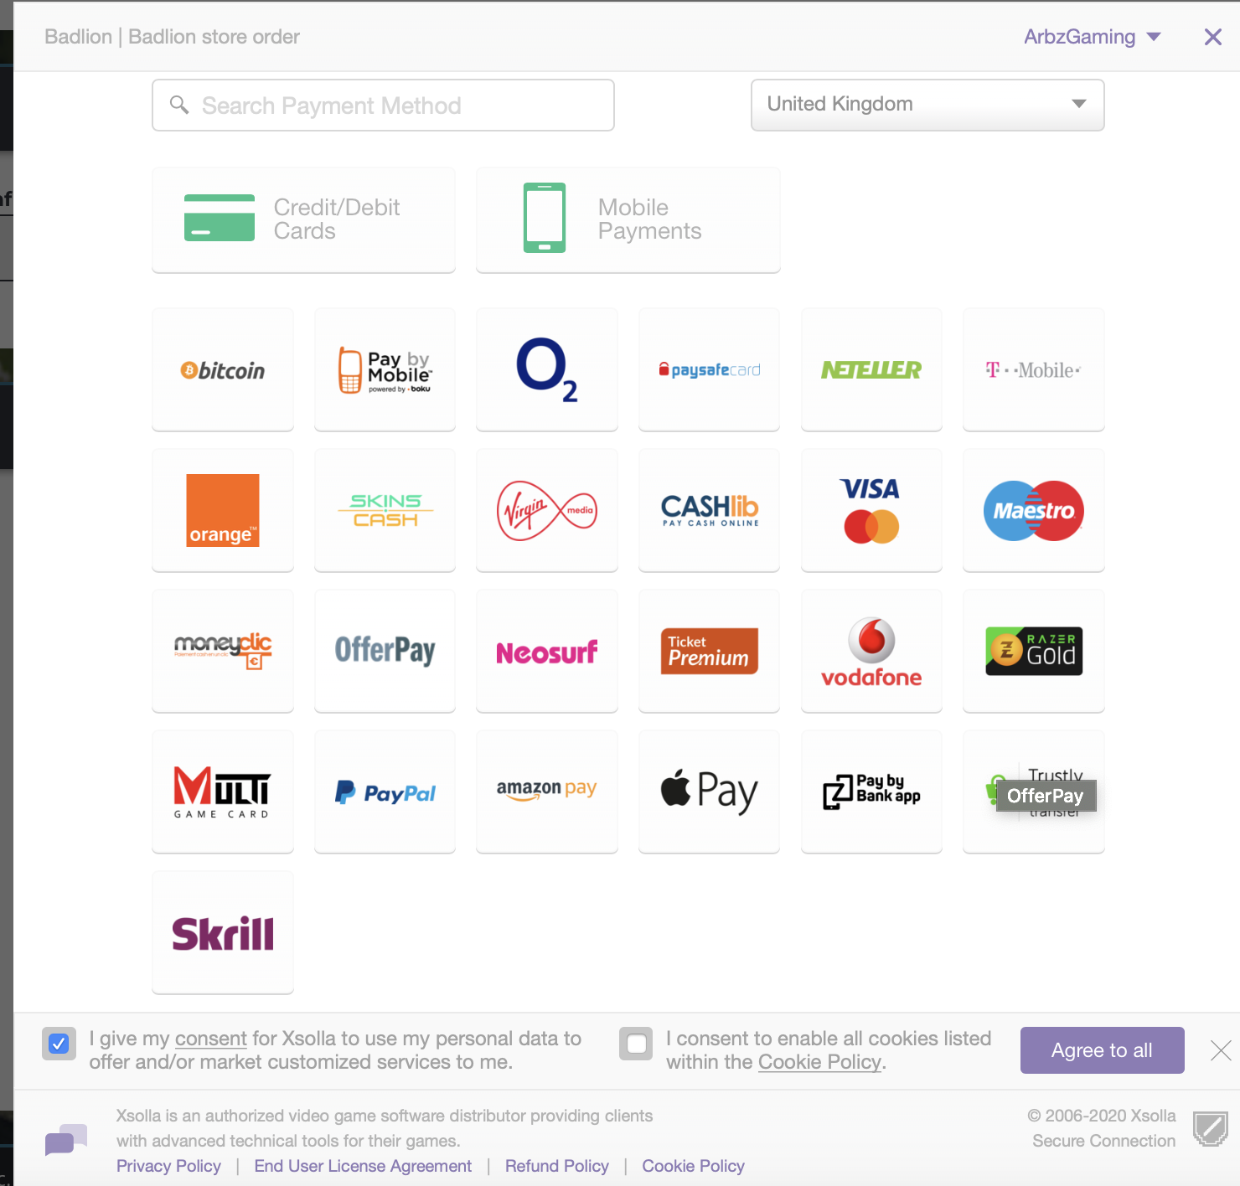Open Credit/Debit Cards payment category
Image resolution: width=1240 pixels, height=1186 pixels.
pyautogui.click(x=303, y=219)
